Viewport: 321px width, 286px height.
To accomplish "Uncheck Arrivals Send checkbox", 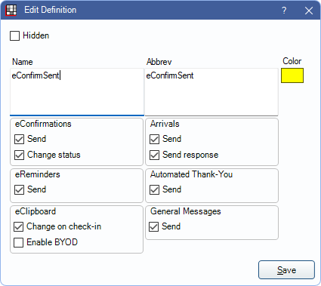I will click(x=154, y=139).
